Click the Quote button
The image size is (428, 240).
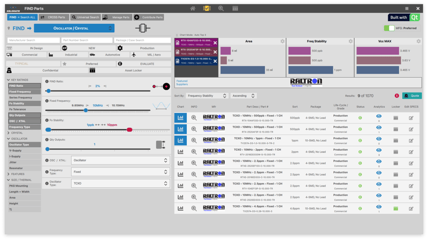(x=412, y=96)
